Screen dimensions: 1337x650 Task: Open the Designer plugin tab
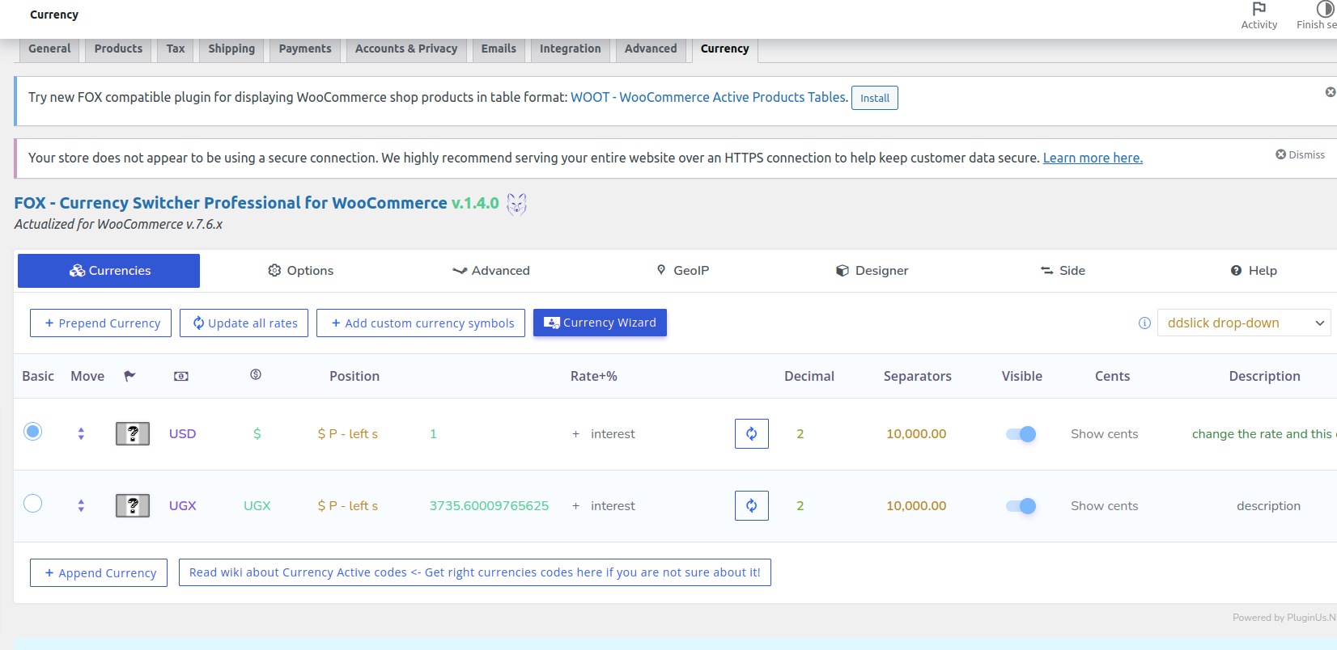point(872,271)
